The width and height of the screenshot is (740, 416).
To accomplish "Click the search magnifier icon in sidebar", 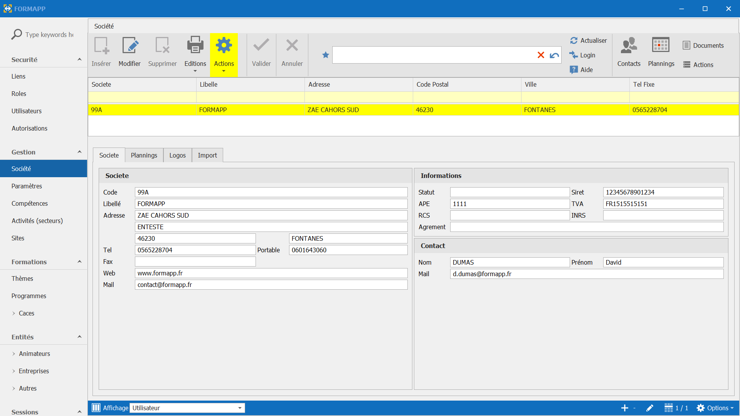I will (17, 34).
